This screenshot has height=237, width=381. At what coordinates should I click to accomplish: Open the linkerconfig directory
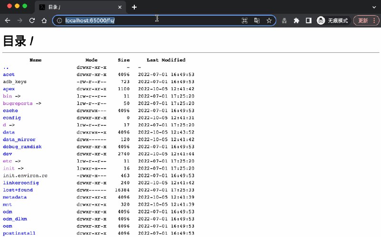[21, 183]
